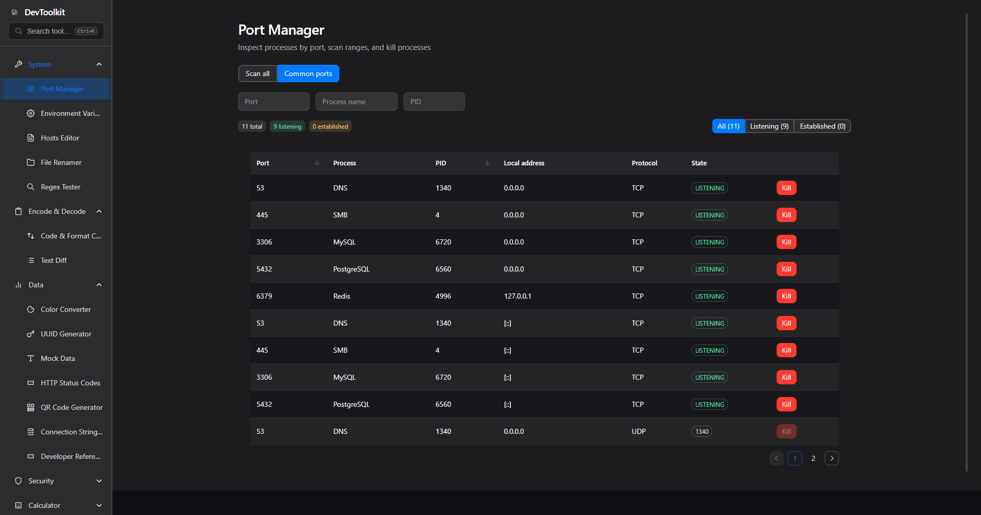Click current page 1 in pagination

click(795, 458)
